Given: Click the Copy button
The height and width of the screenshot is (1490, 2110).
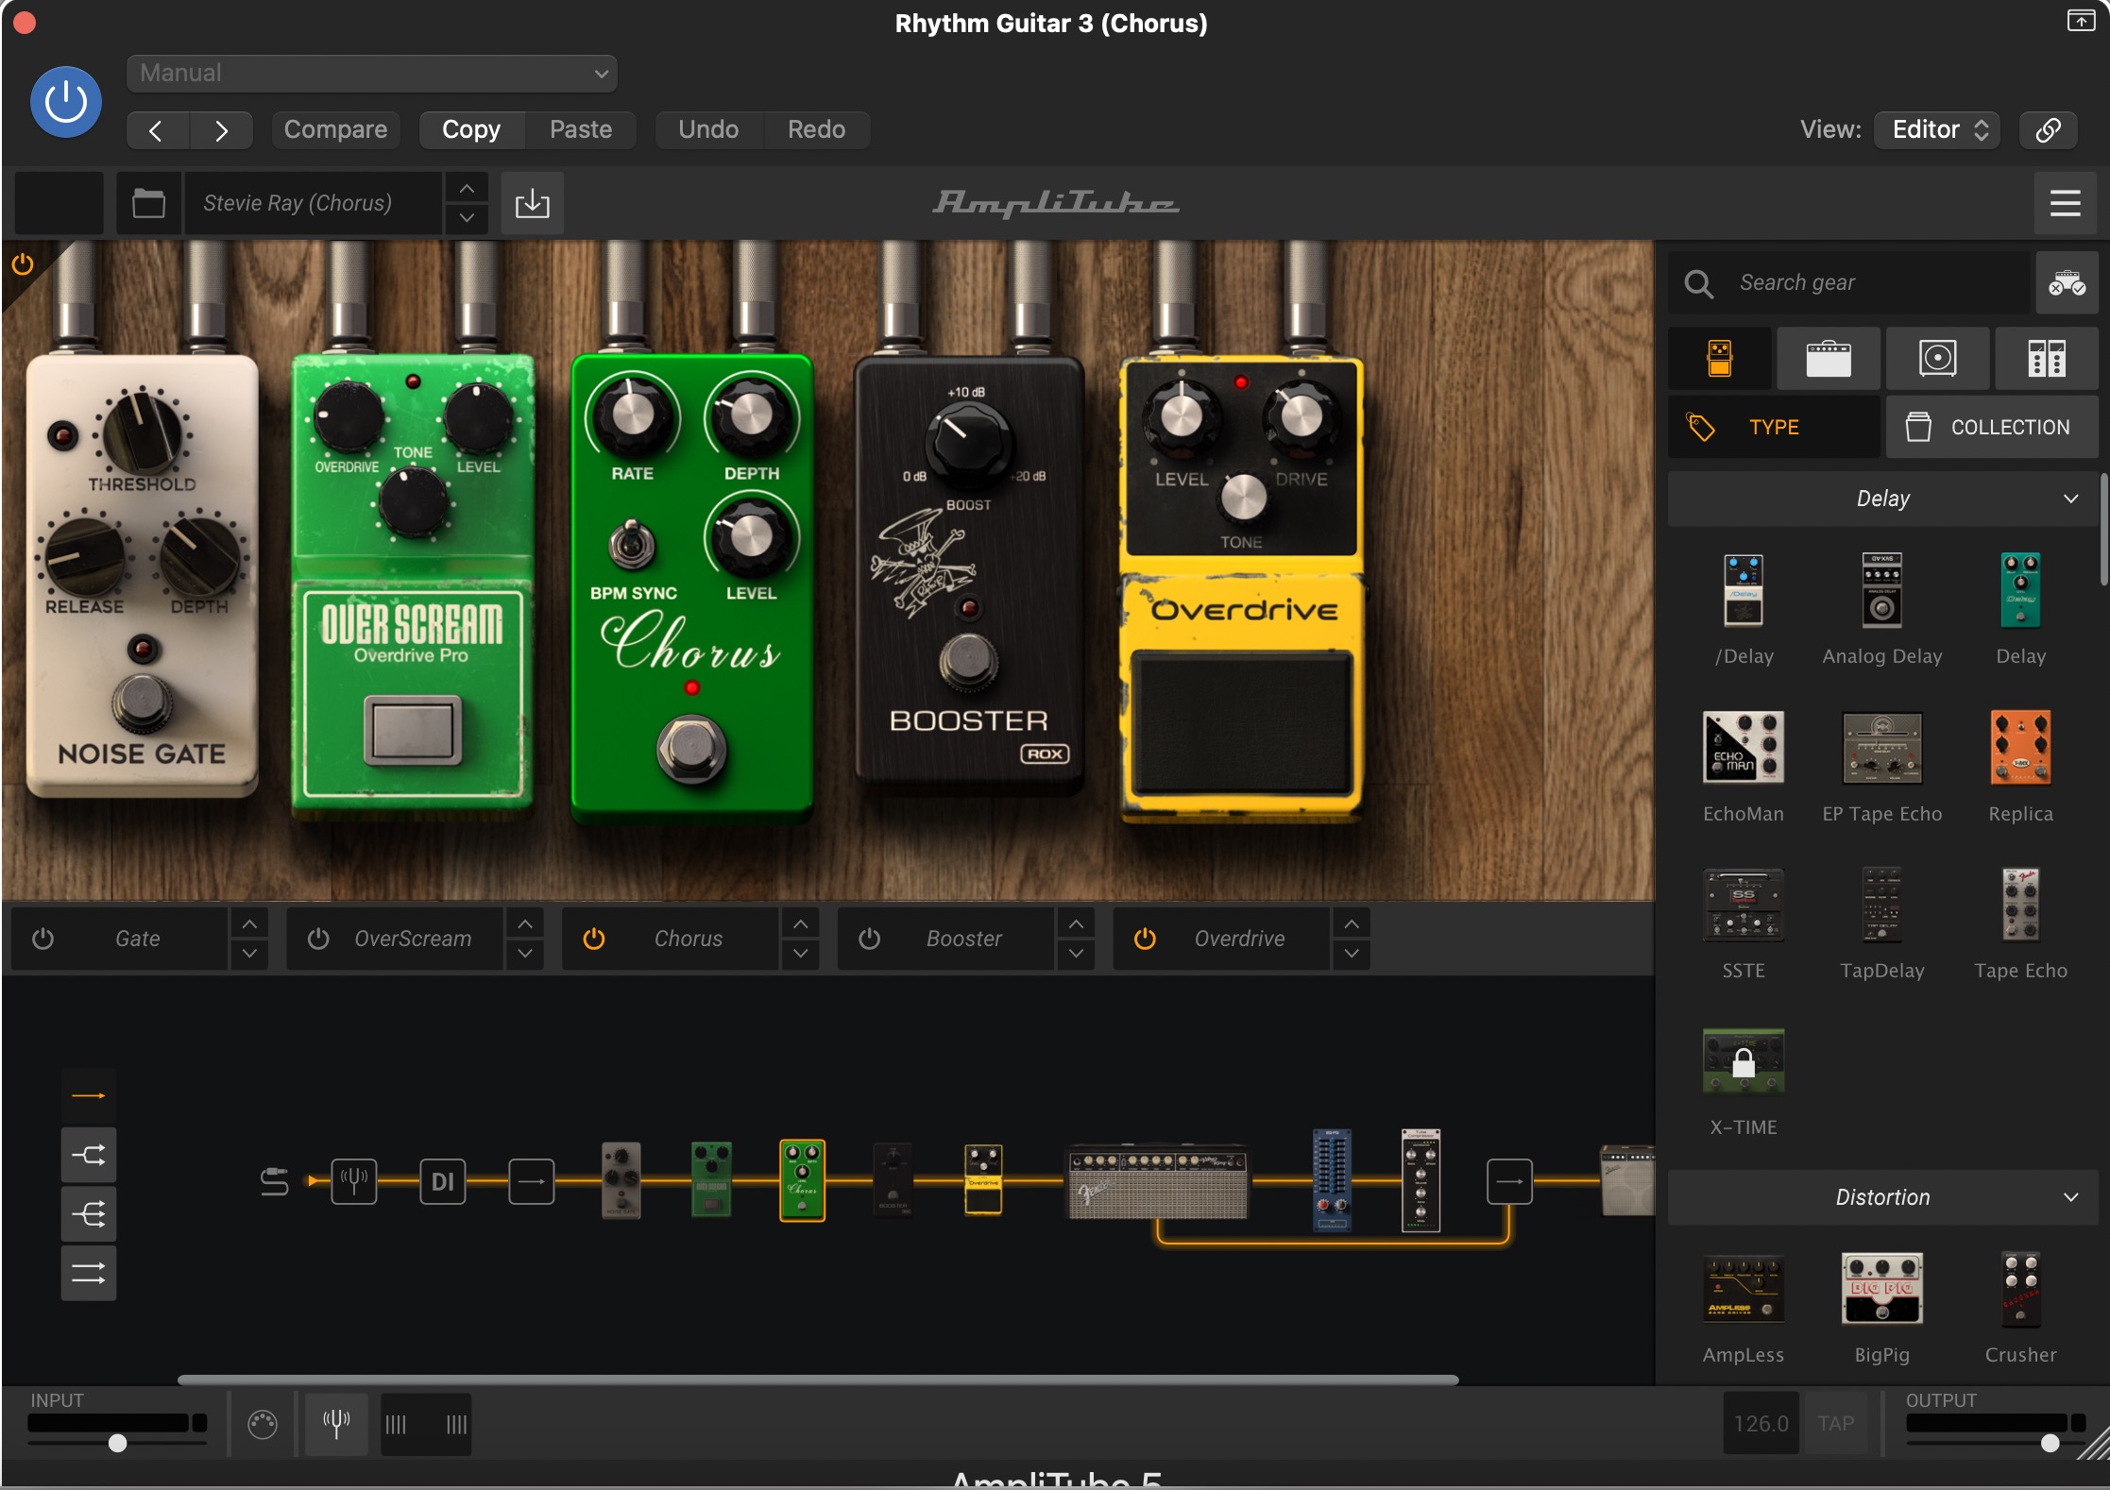Looking at the screenshot, I should 471,129.
